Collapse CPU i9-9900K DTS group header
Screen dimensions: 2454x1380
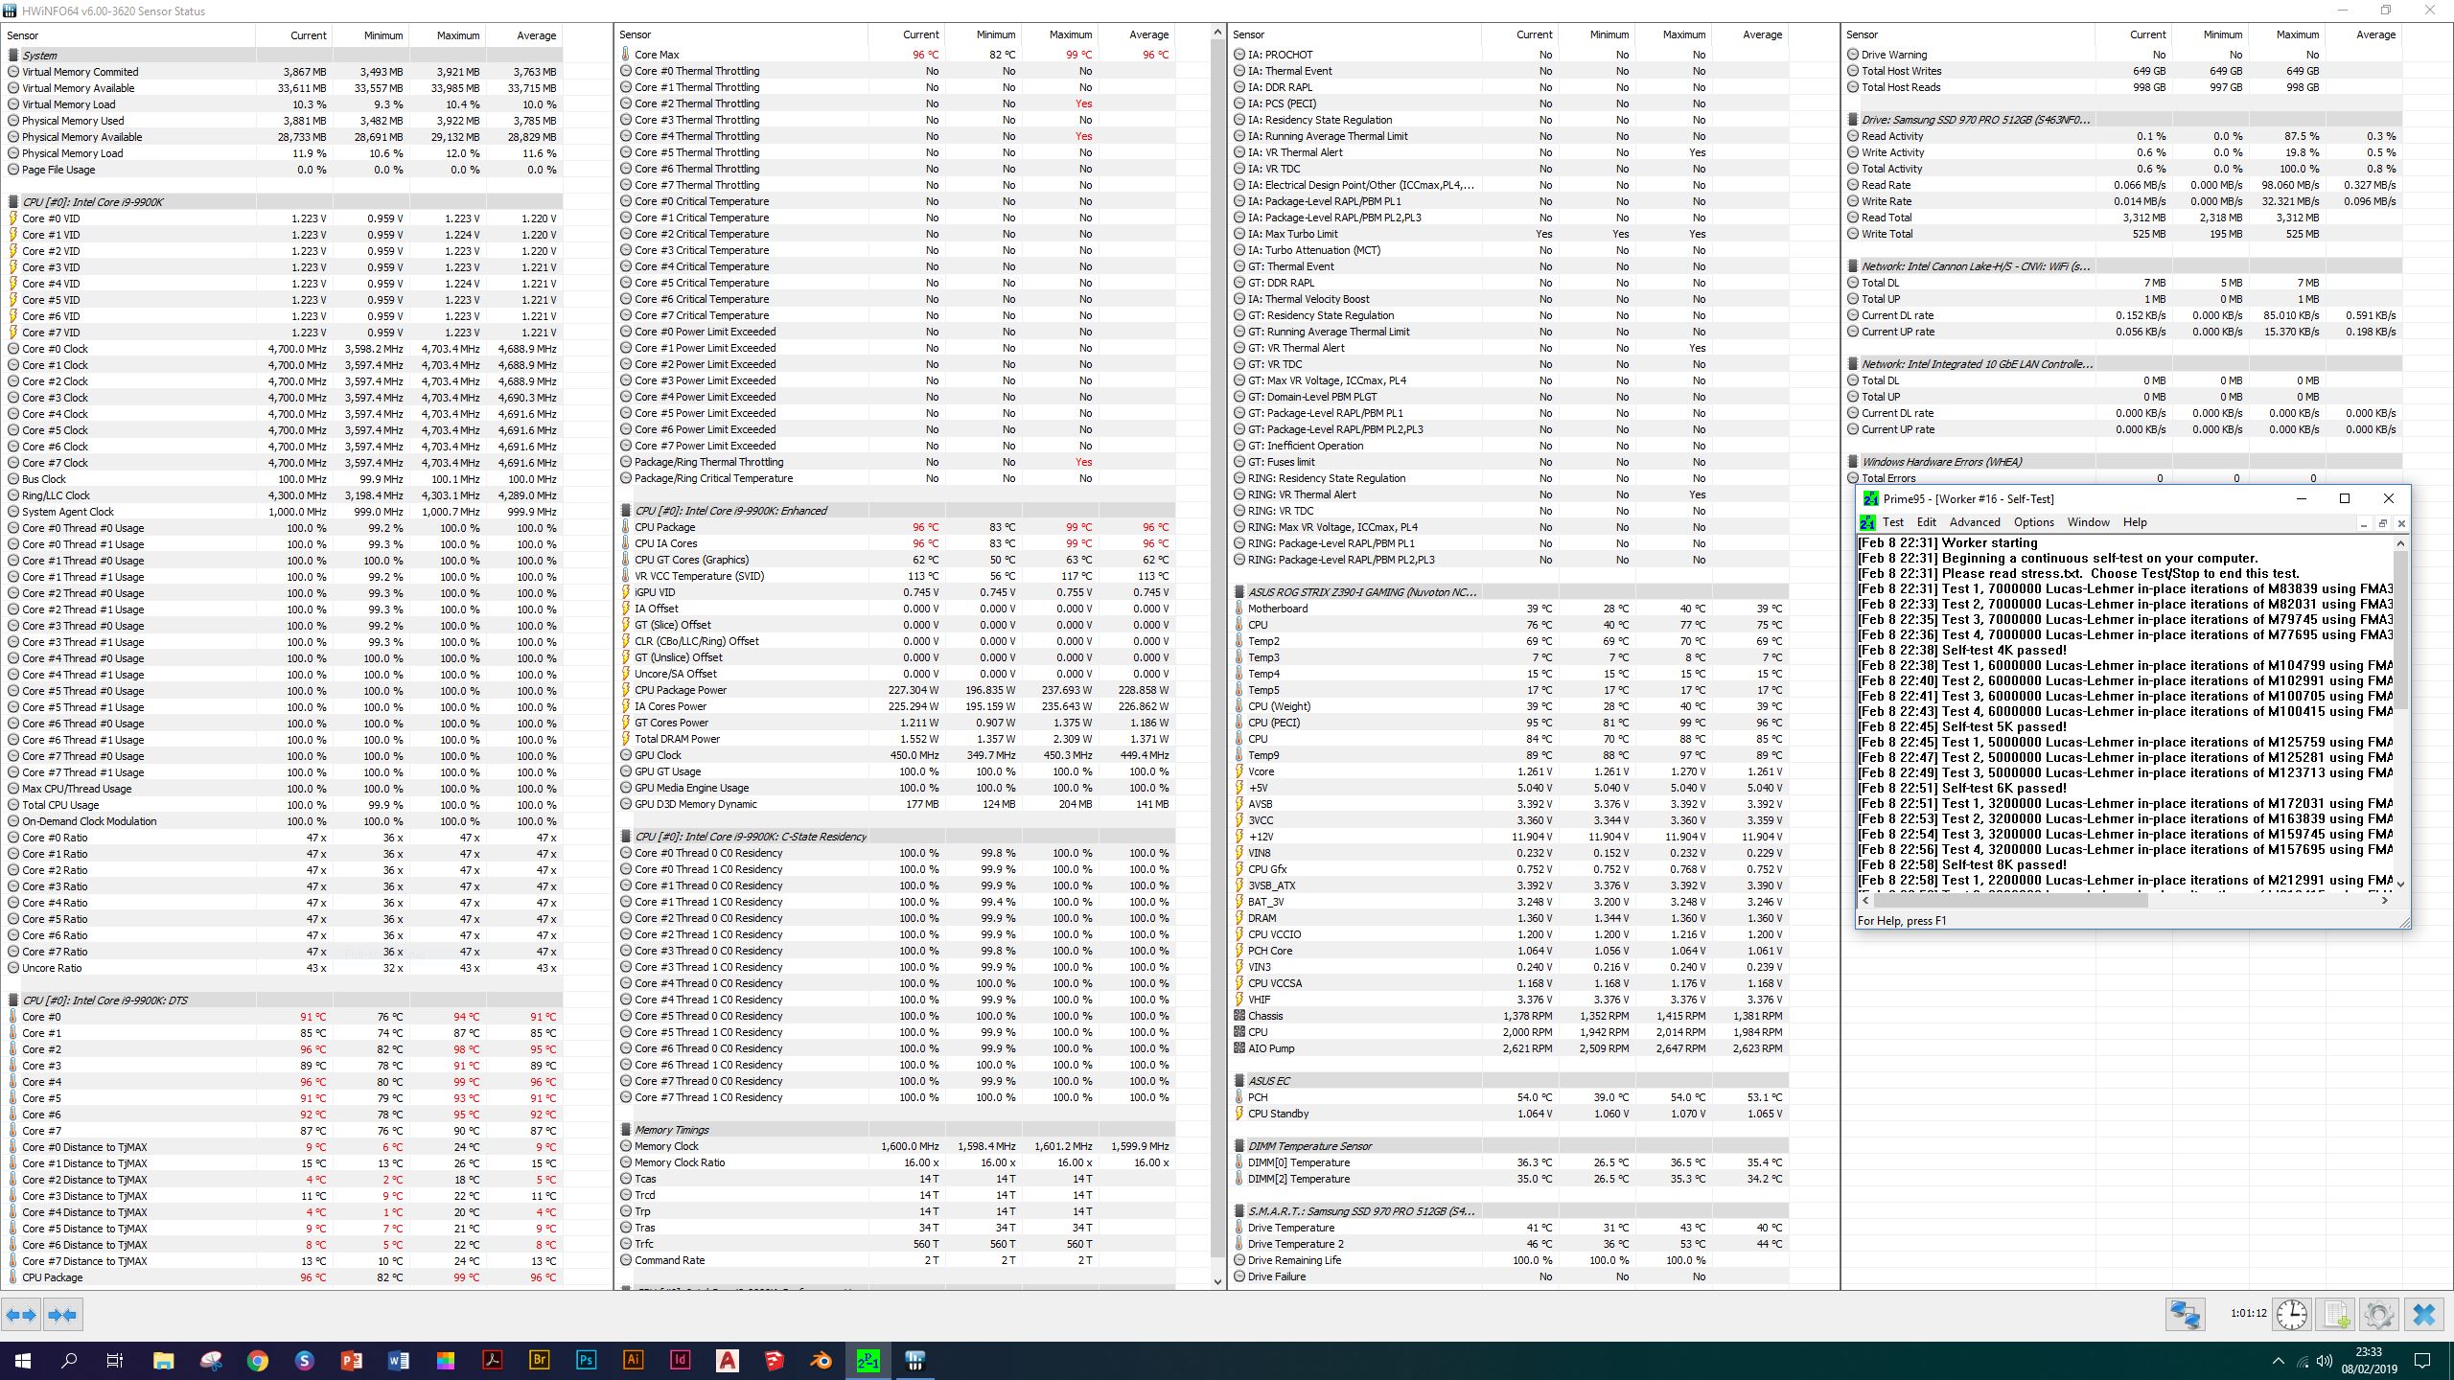point(104,1000)
